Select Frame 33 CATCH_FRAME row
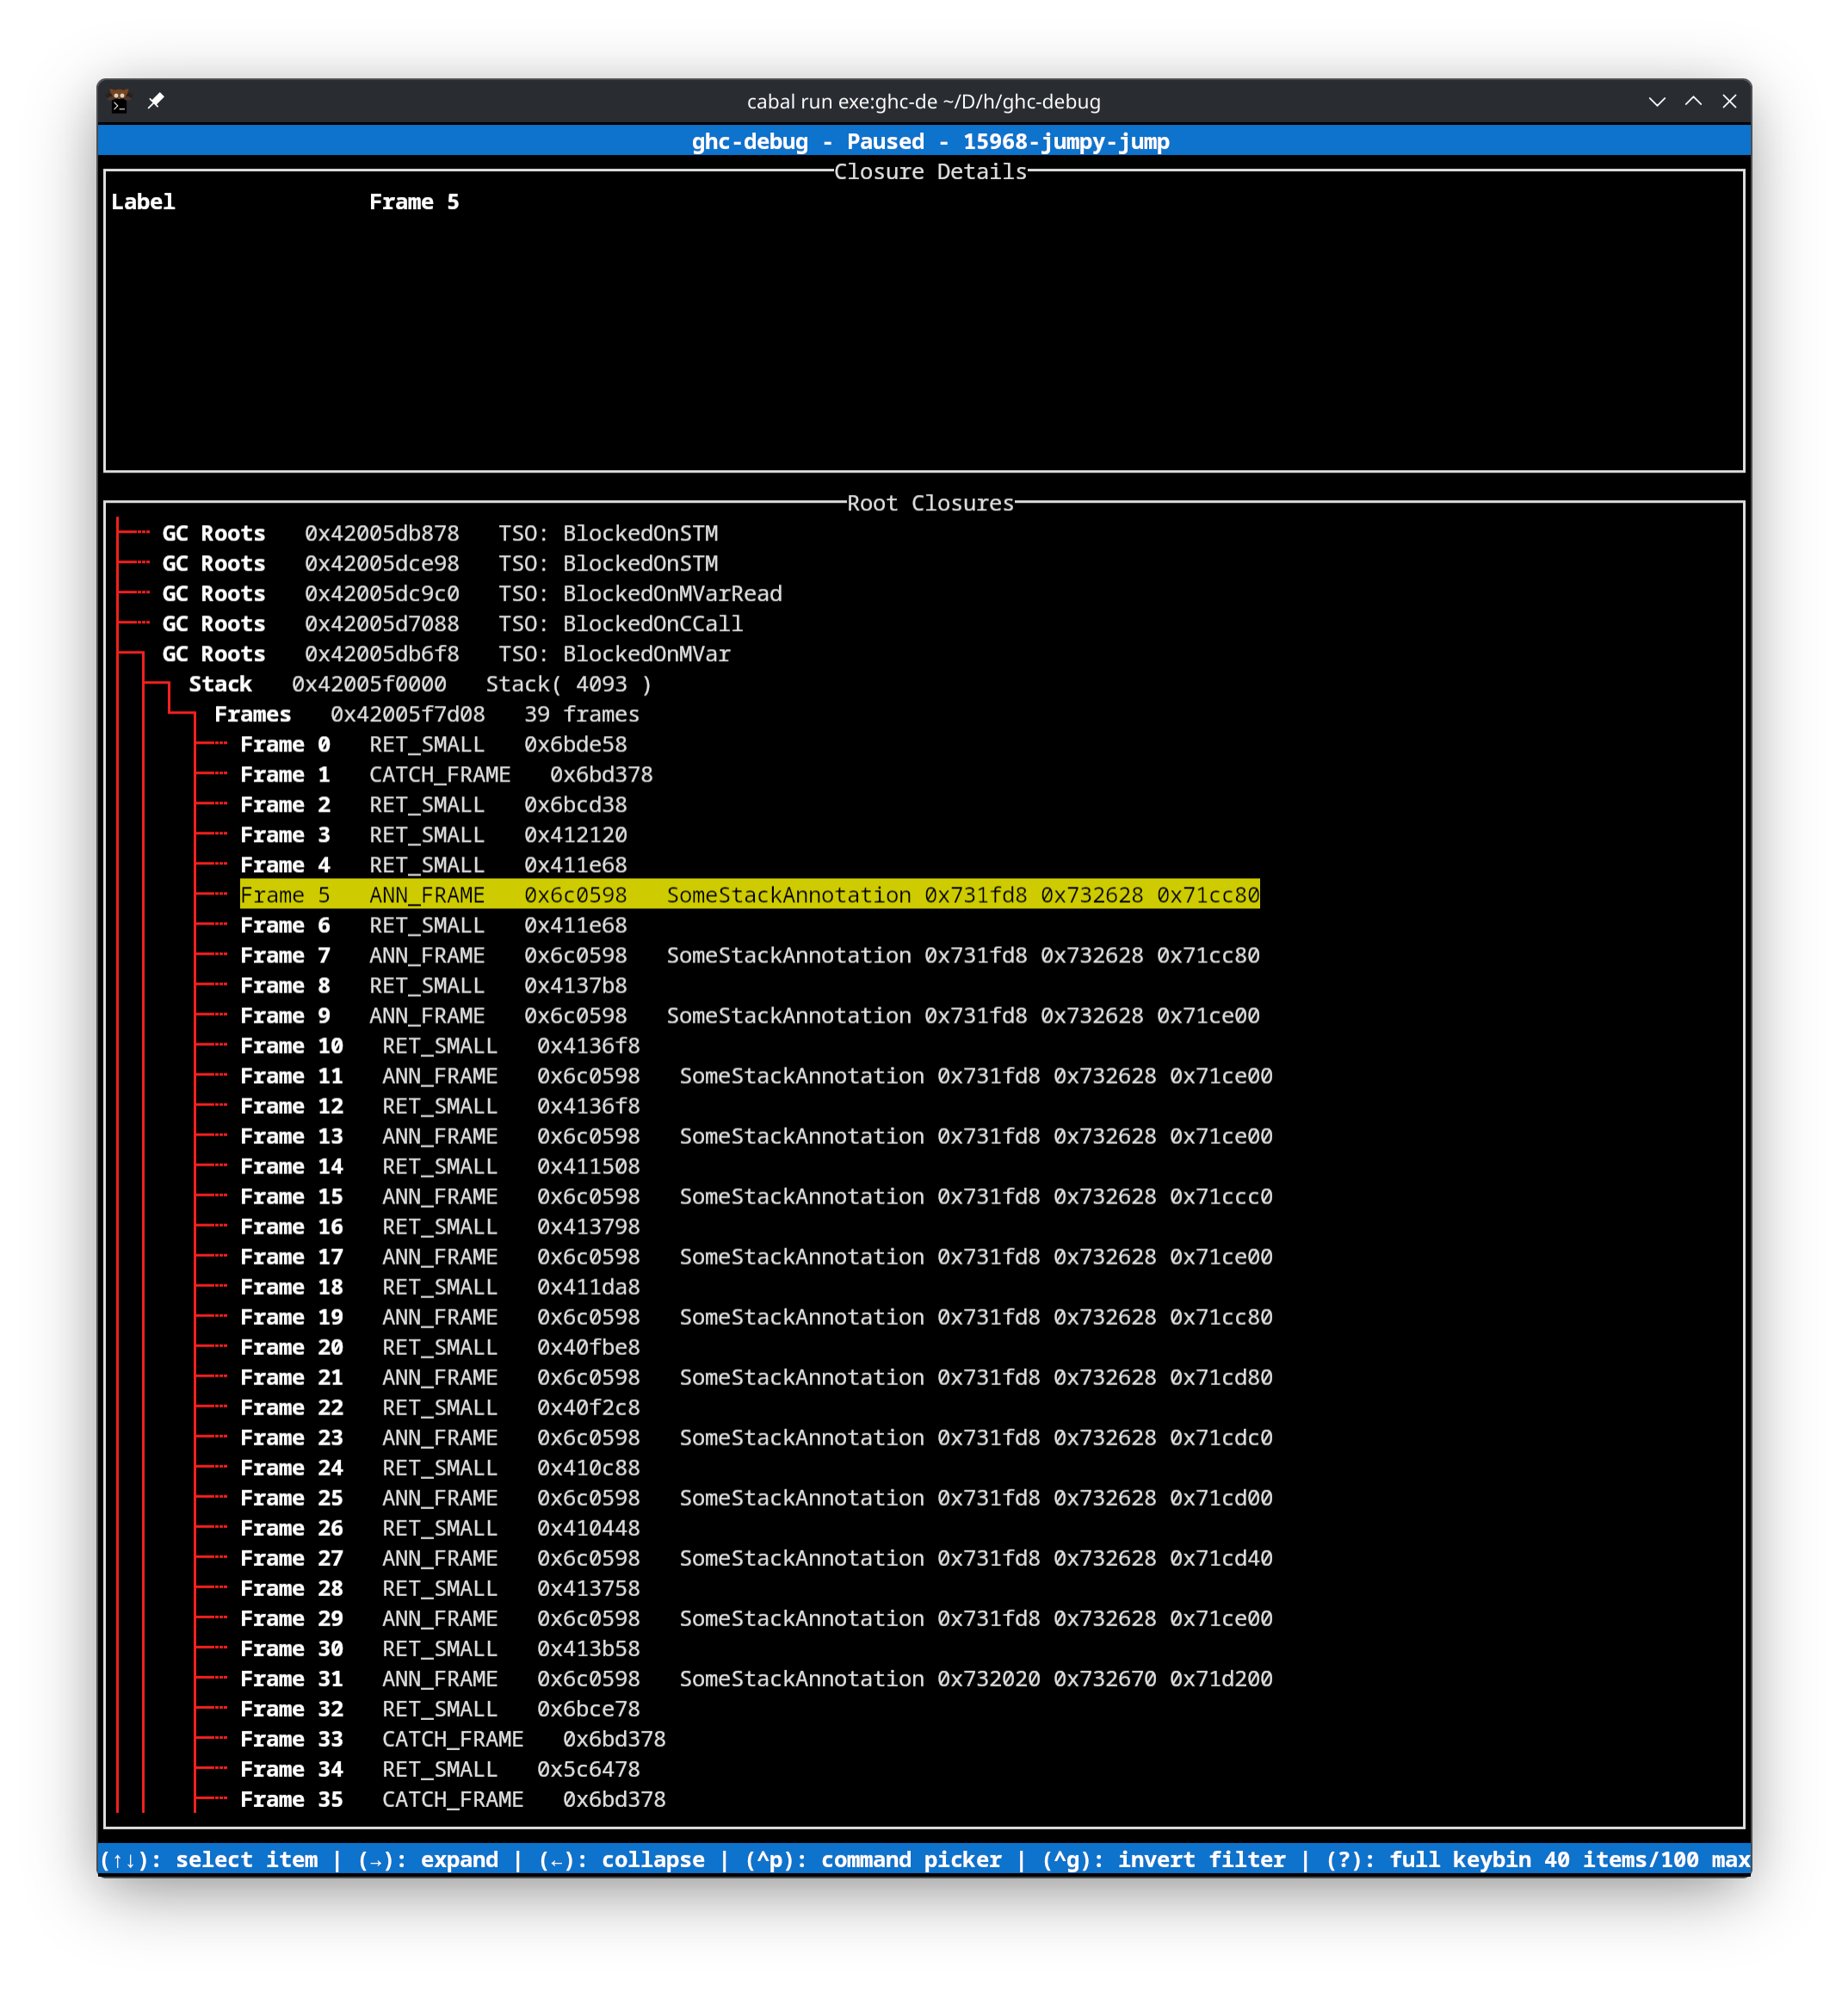The height and width of the screenshot is (1992, 1848). [x=453, y=1739]
